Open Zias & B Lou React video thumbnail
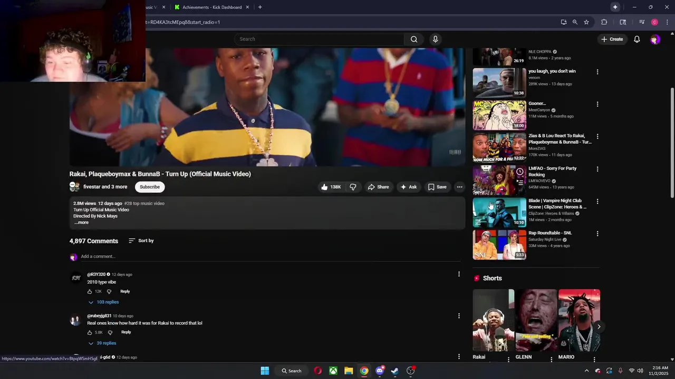Screen dimensions: 675x379 (499, 147)
